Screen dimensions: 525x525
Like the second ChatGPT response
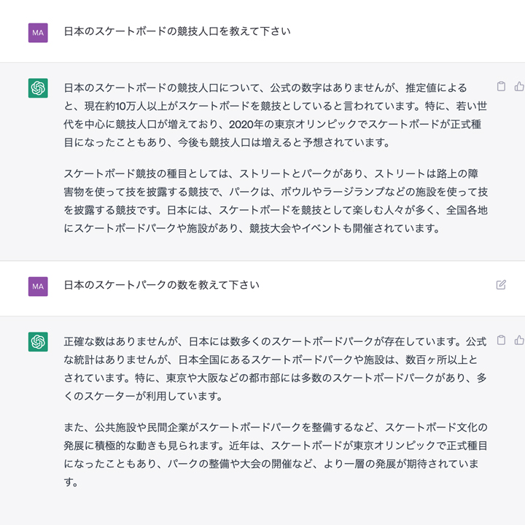pyautogui.click(x=519, y=341)
